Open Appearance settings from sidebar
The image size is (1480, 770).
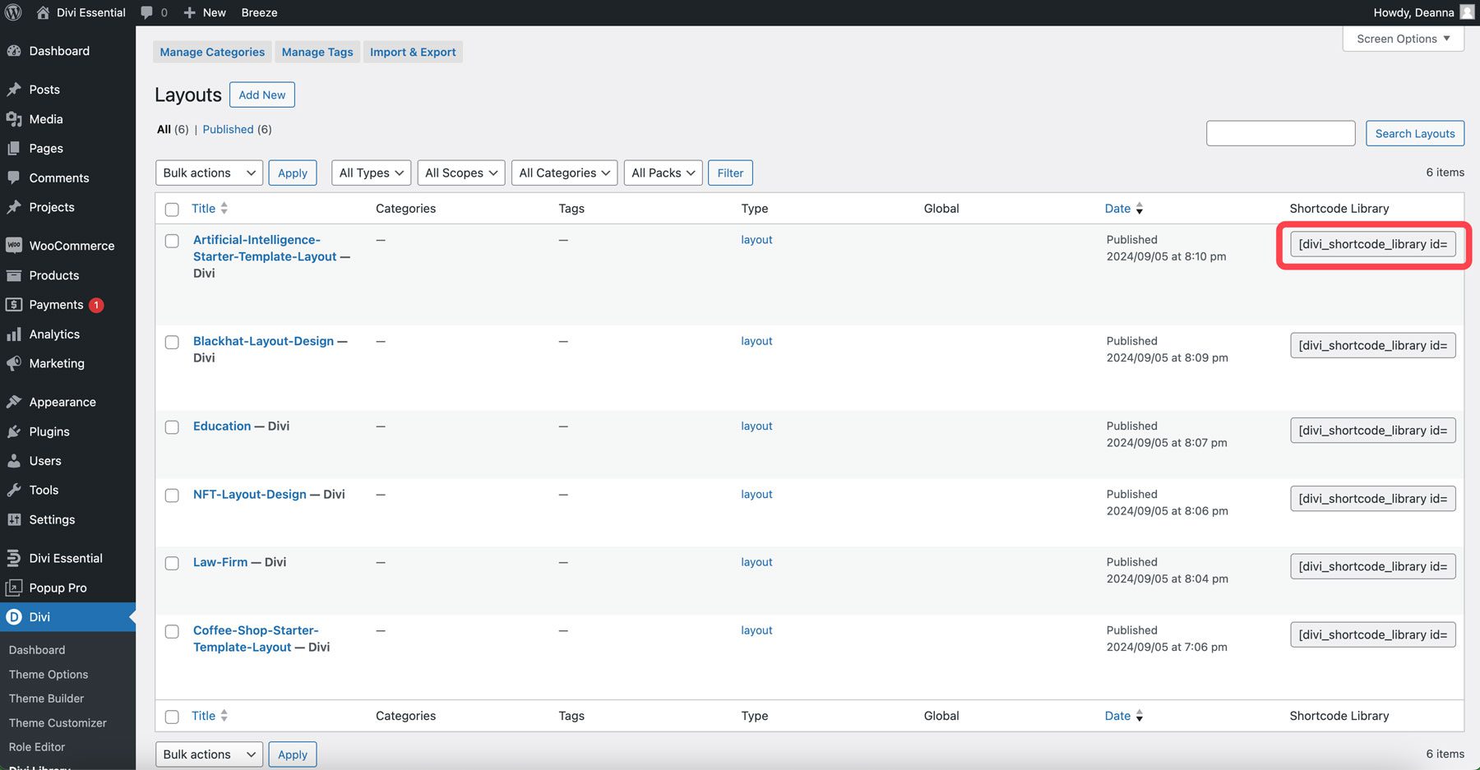(62, 402)
